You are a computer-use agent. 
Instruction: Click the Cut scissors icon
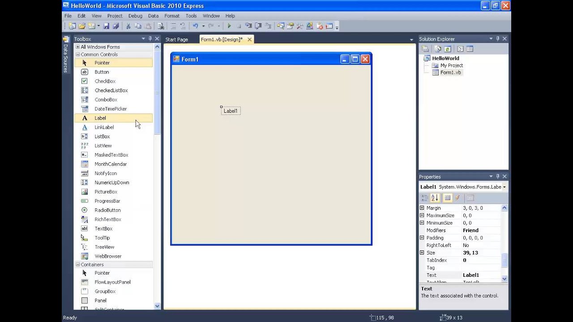(128, 26)
